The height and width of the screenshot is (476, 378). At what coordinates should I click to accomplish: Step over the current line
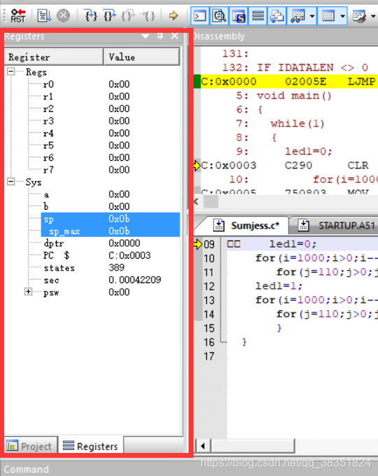(109, 15)
